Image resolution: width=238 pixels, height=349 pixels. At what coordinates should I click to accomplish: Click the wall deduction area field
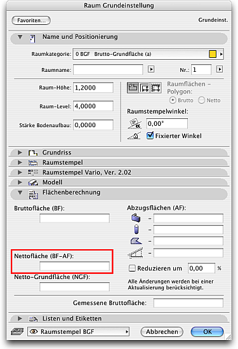pos(188,218)
